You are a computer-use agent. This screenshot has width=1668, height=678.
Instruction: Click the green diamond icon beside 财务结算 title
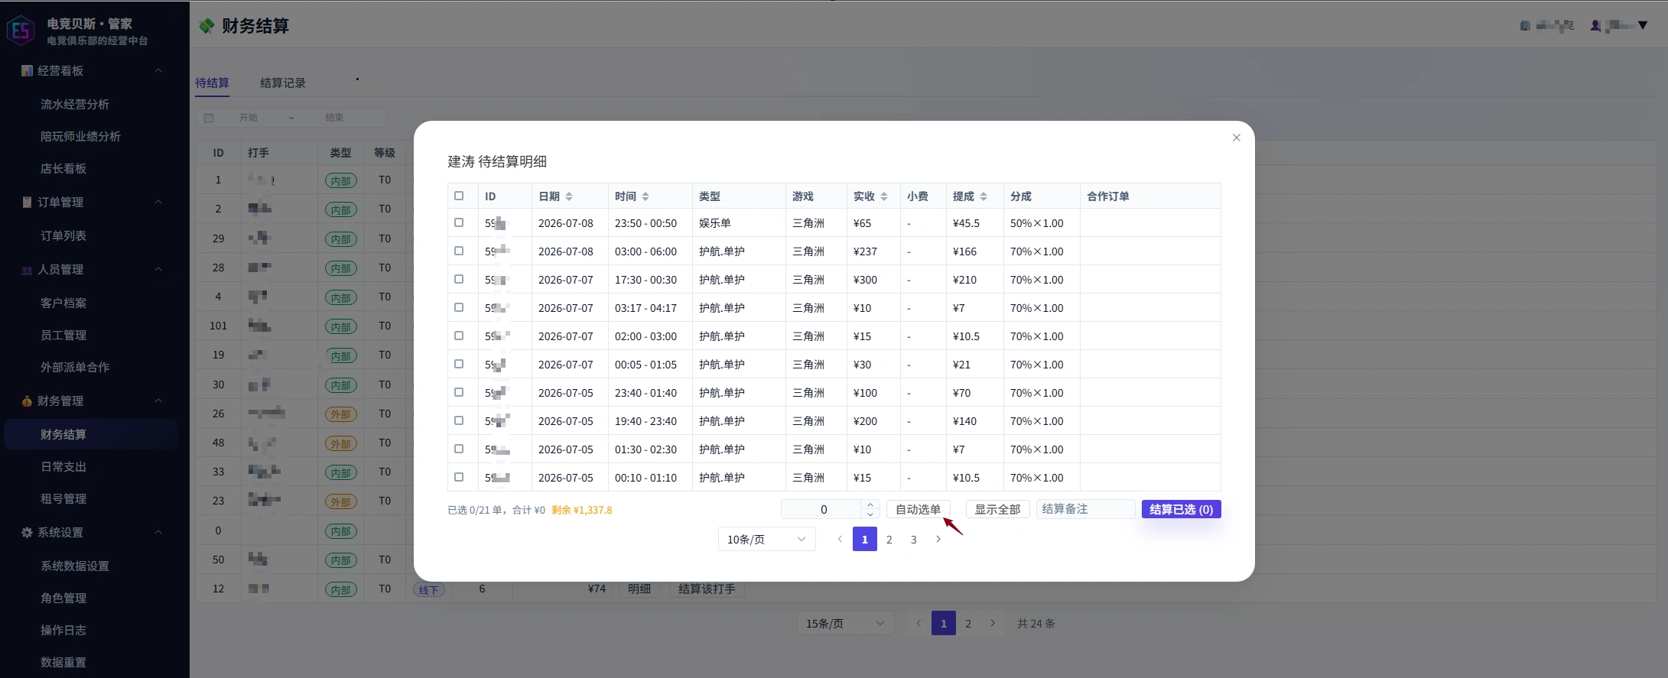pos(206,26)
